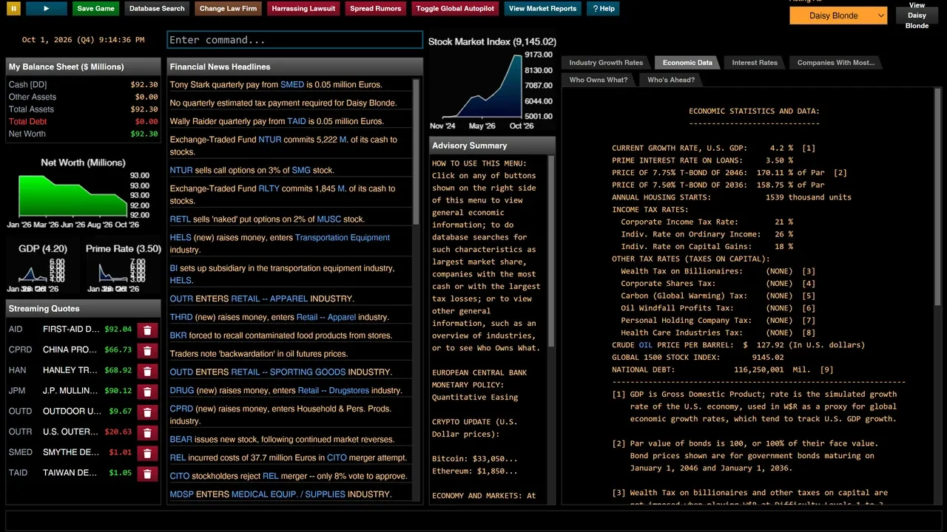
Task: Open Companies With Most tab
Action: pyautogui.click(x=835, y=63)
